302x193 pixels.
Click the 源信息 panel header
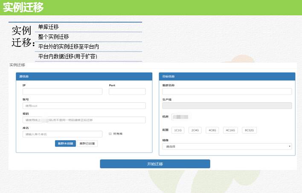(84, 76)
